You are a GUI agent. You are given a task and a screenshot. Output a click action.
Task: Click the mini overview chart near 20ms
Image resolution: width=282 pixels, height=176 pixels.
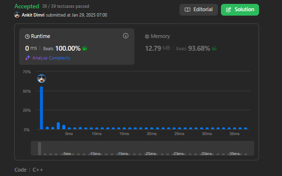click(x=151, y=154)
